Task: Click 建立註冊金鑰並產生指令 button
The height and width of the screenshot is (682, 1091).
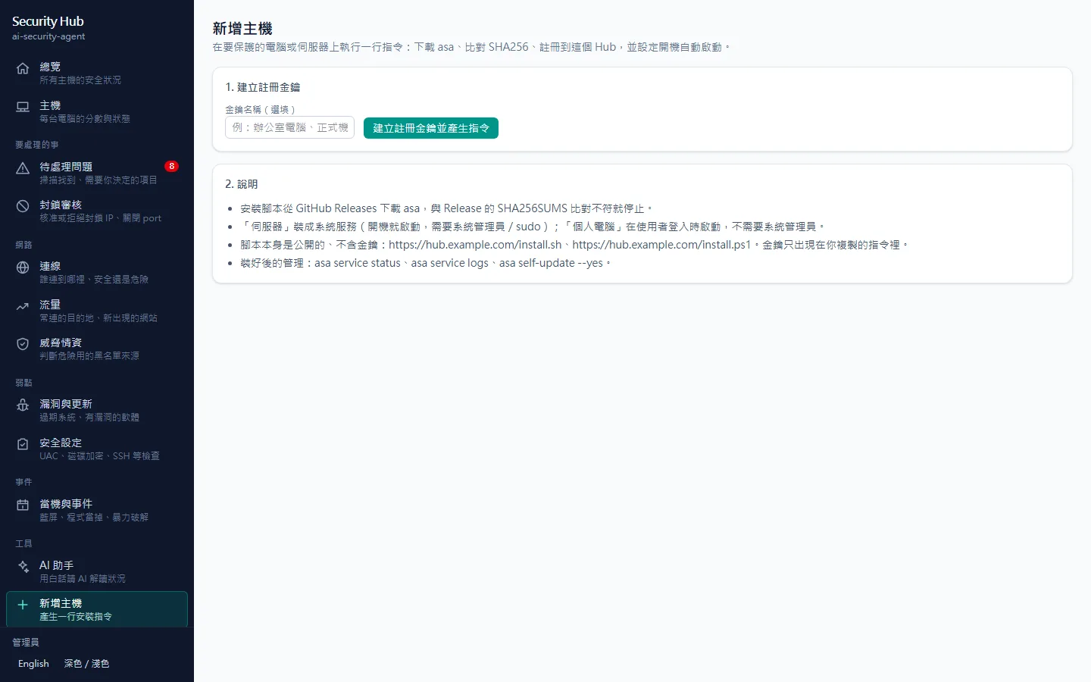Action: point(431,128)
